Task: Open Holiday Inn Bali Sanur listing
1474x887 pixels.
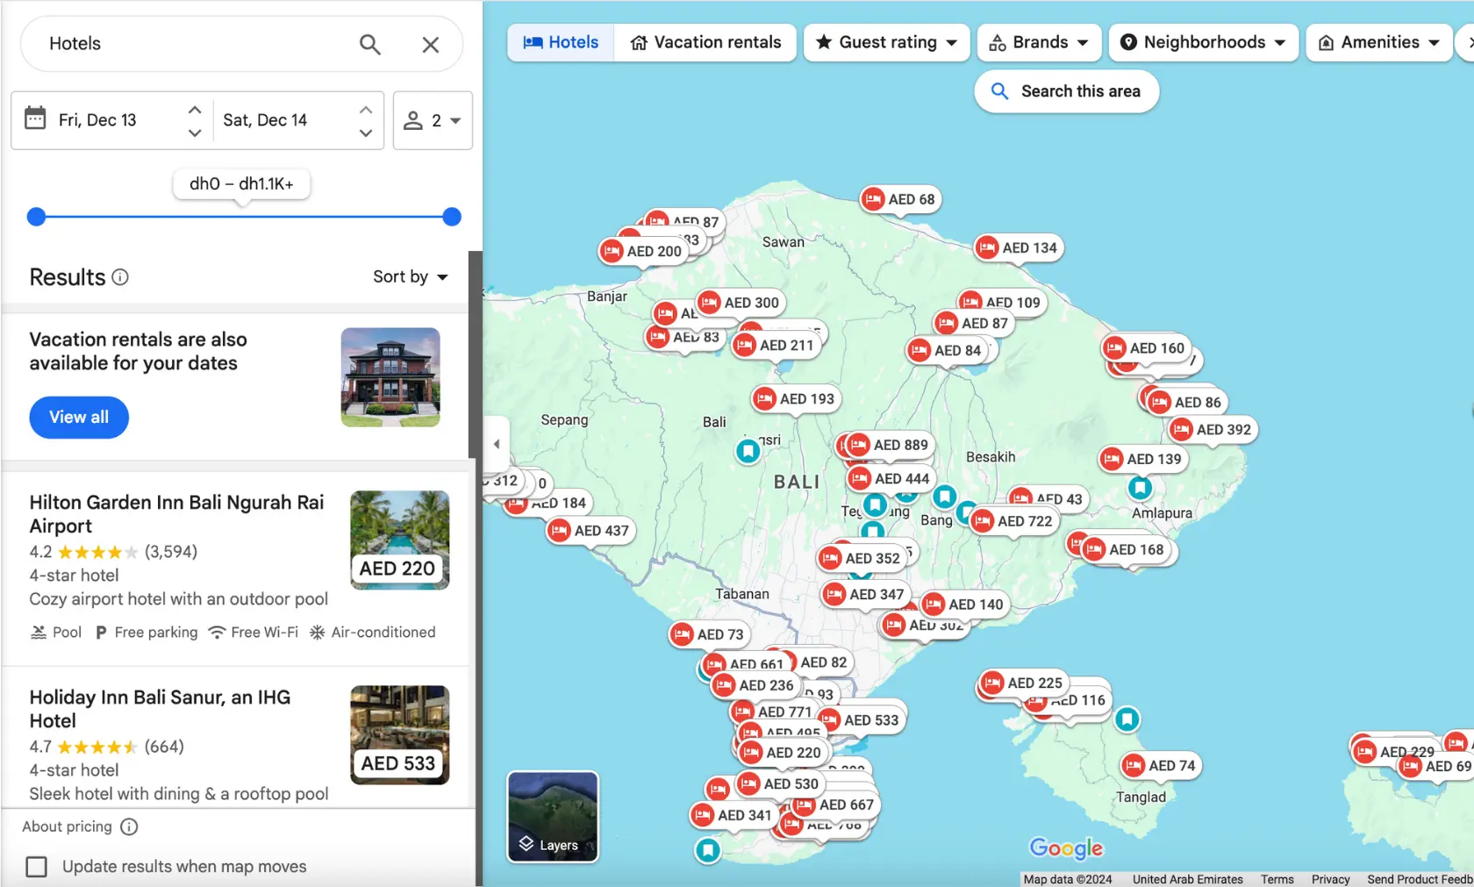Action: [x=160, y=709]
